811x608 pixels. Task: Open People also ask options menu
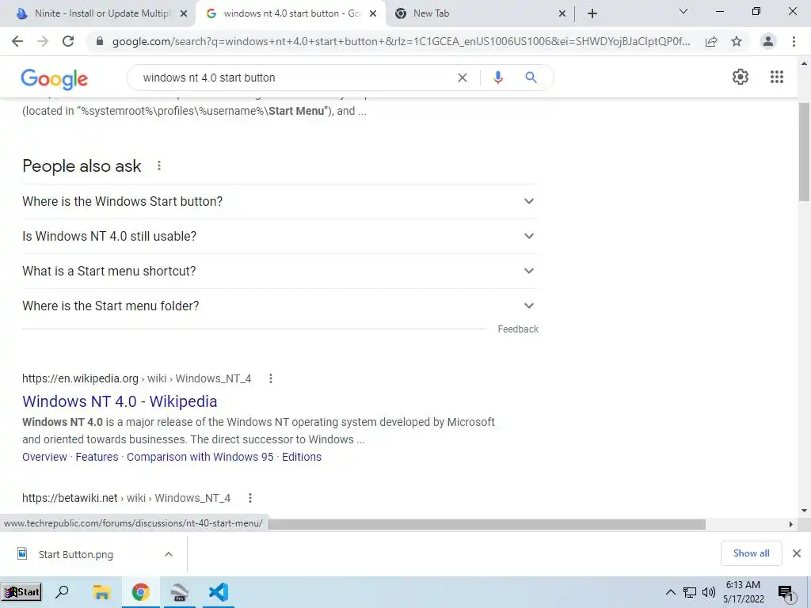coord(159,165)
